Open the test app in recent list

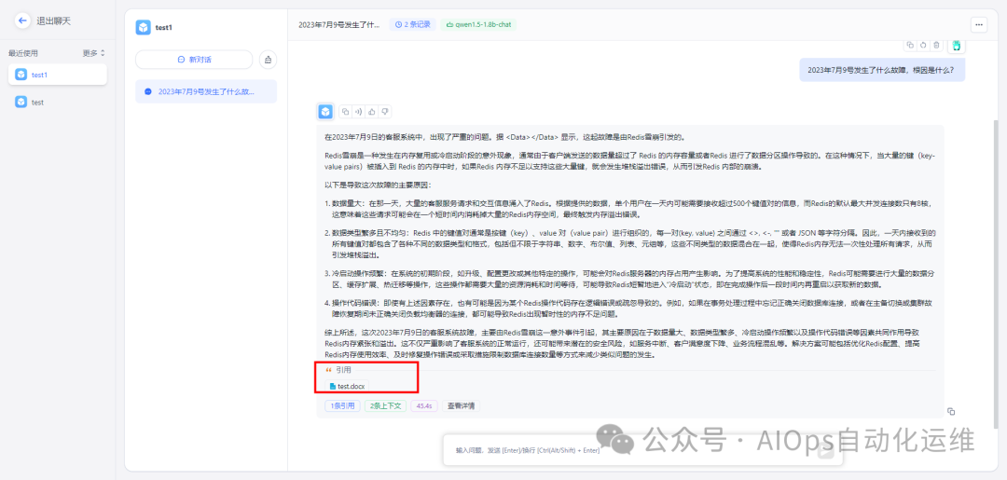[x=57, y=102]
